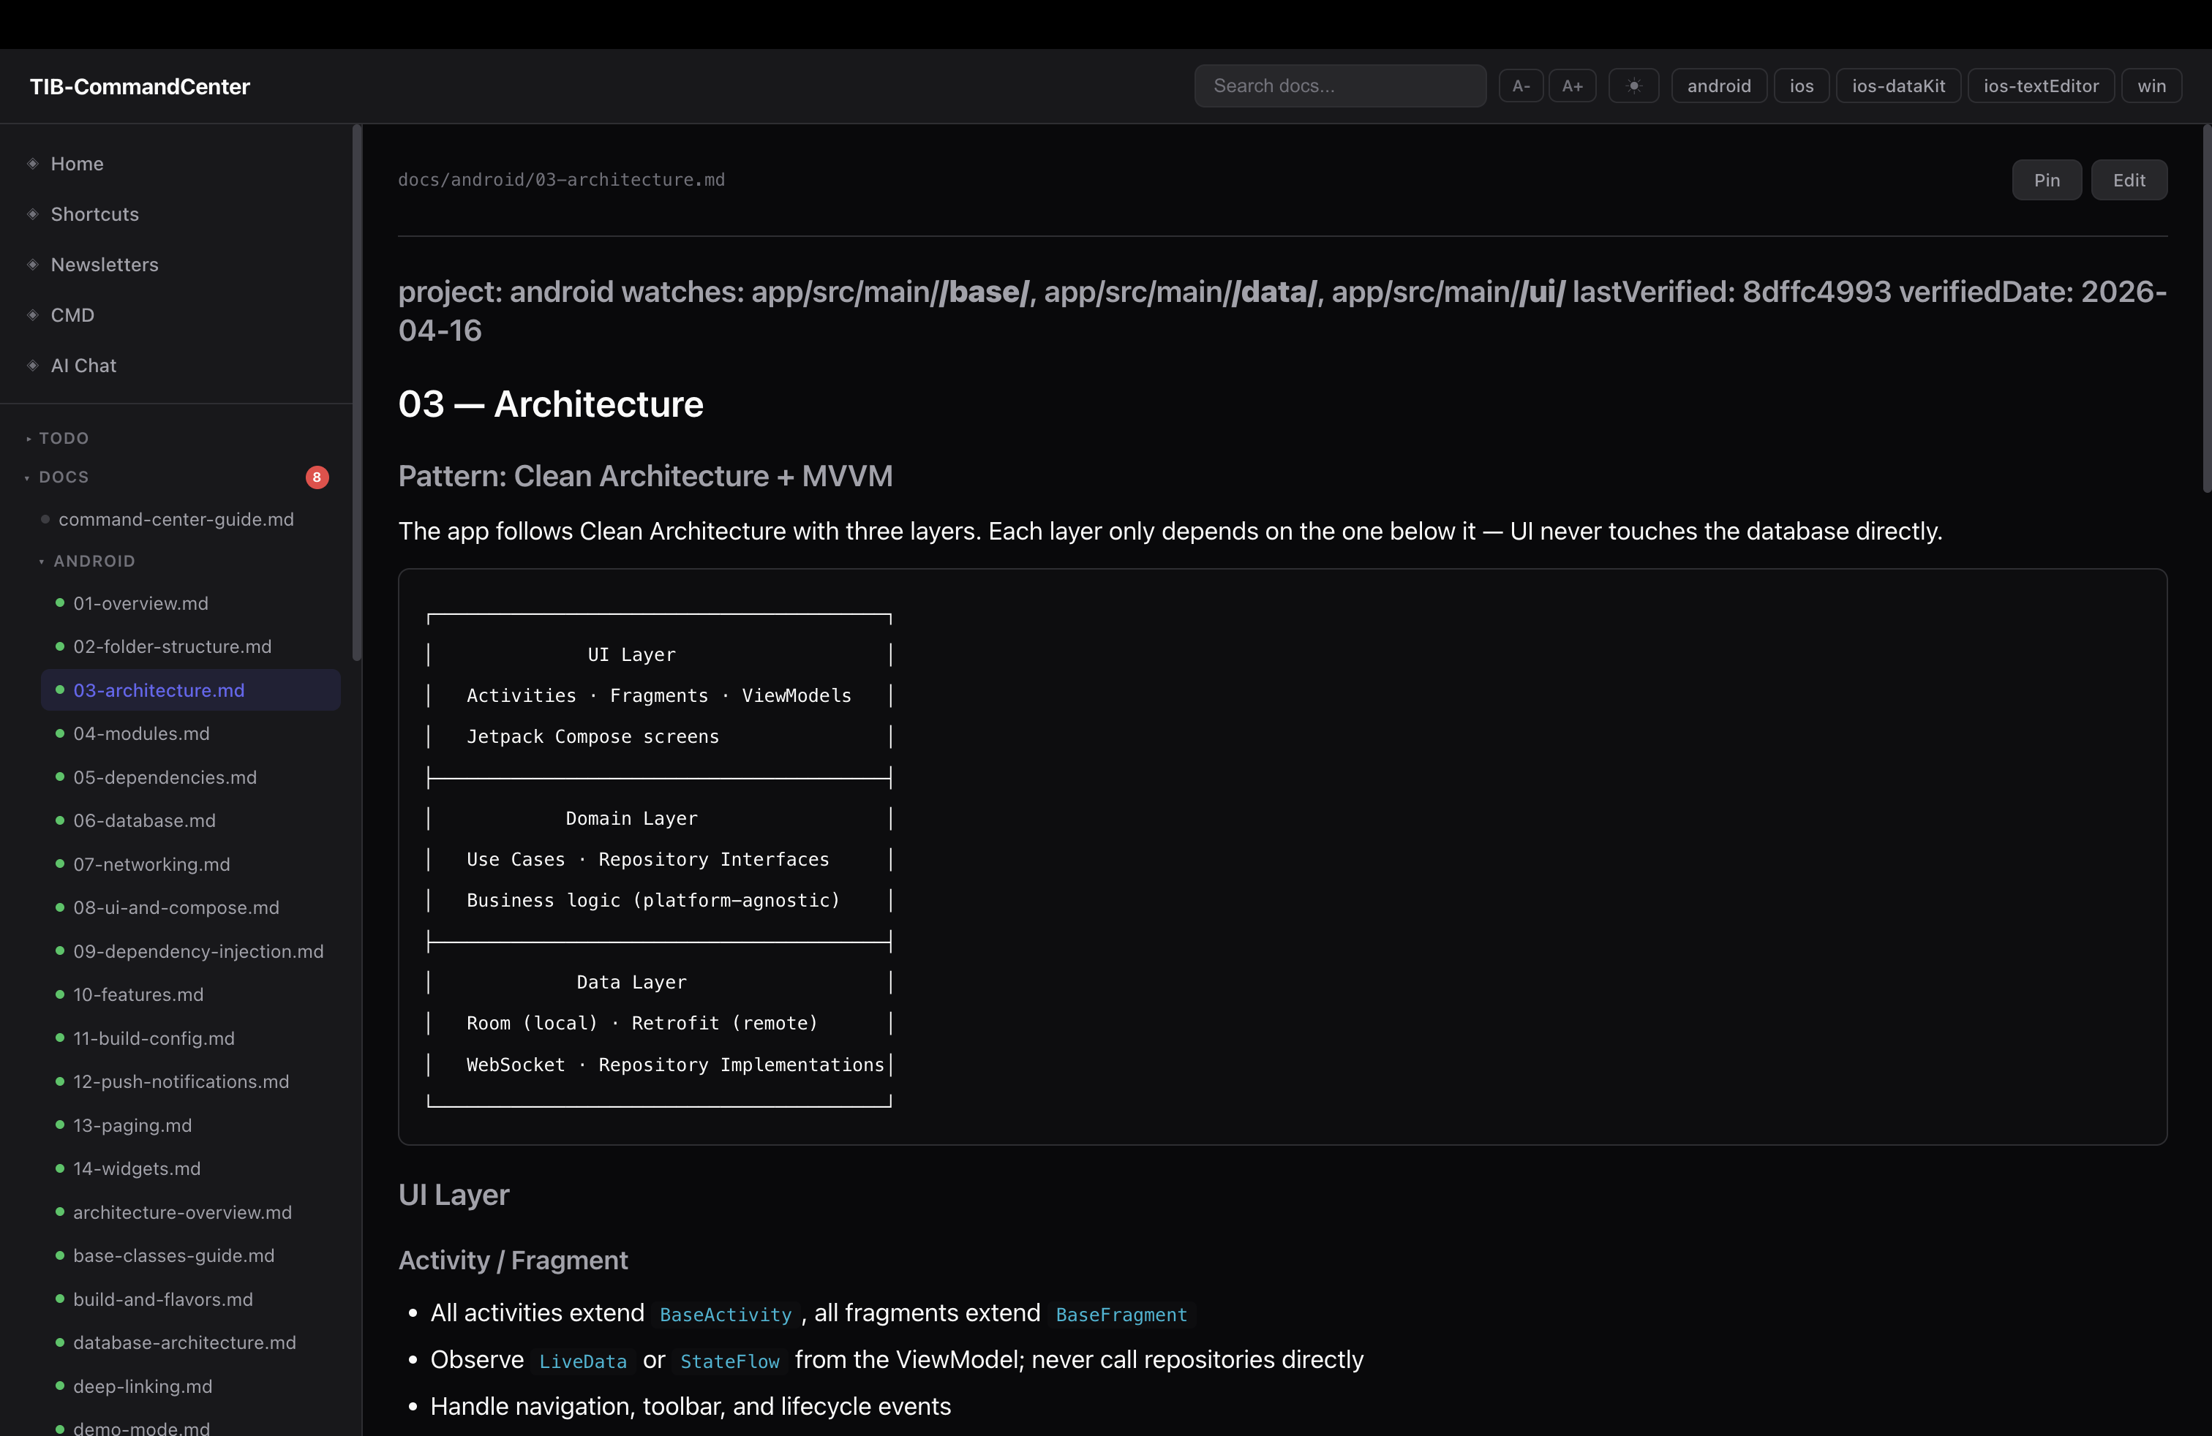Collapse the ANDROID folder
The image size is (2212, 1436).
tap(41, 561)
